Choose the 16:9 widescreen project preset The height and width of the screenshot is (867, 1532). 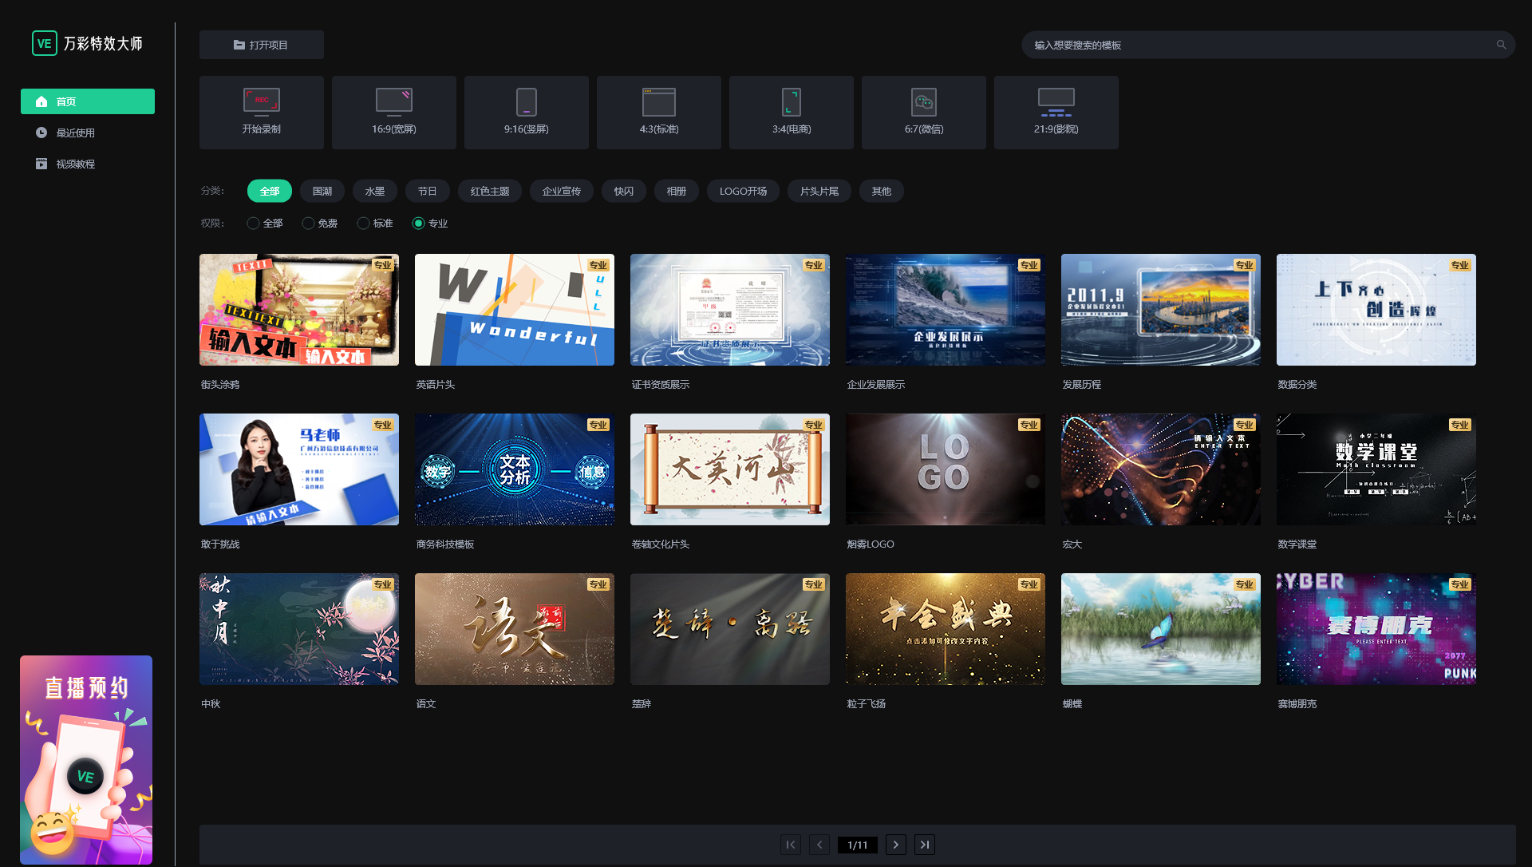pyautogui.click(x=393, y=102)
